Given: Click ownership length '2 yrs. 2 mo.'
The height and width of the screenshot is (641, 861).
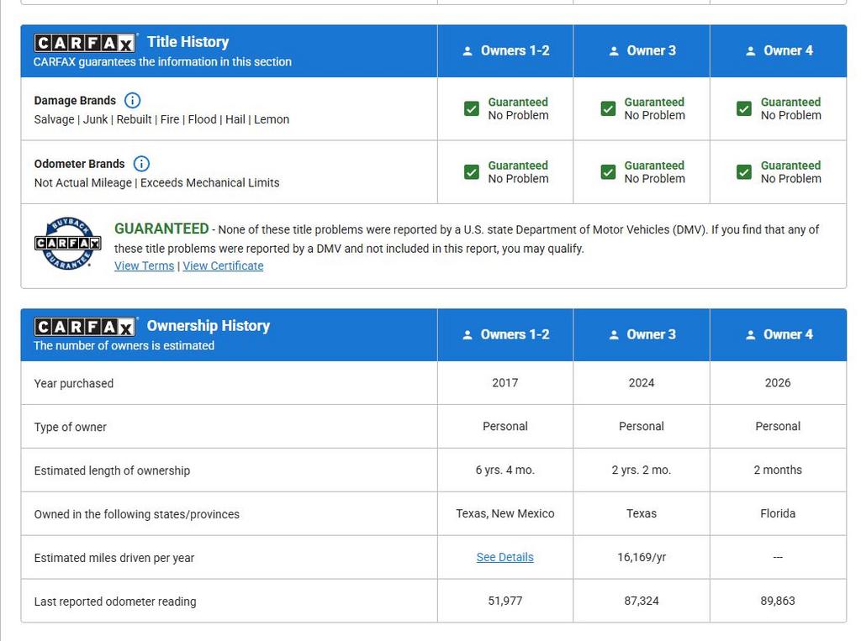Looking at the screenshot, I should point(642,470).
